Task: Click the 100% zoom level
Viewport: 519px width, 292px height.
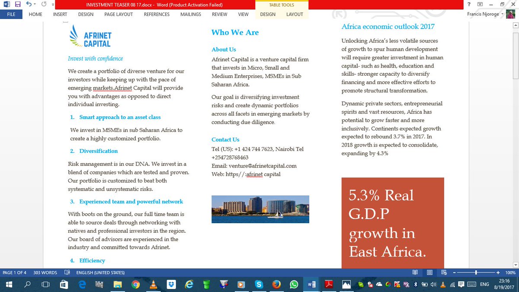Action: tap(510, 273)
